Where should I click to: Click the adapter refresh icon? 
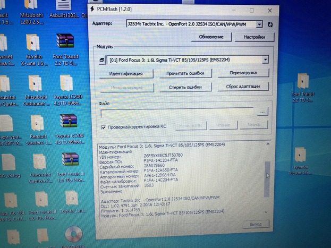click(x=270, y=24)
